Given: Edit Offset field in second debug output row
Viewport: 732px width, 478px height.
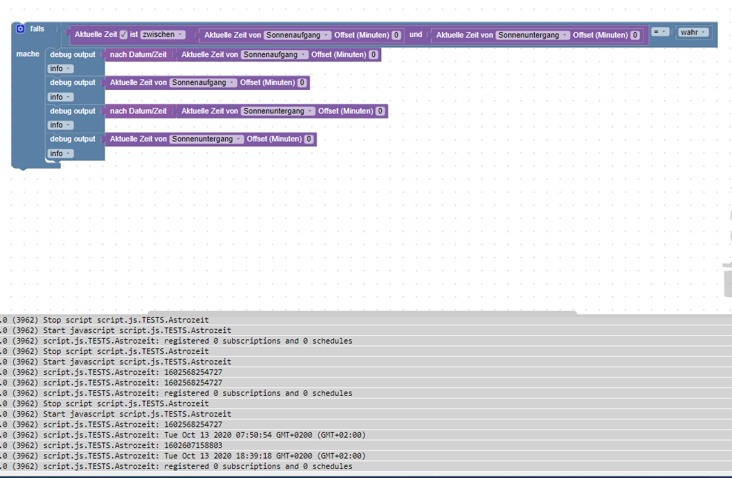Looking at the screenshot, I should (x=302, y=83).
